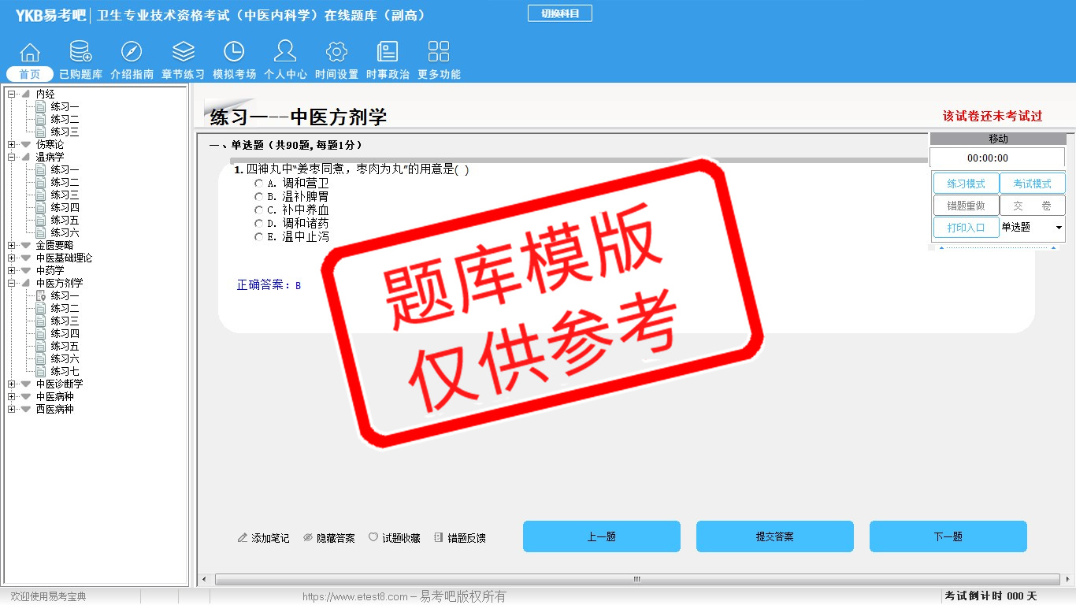
Task: Expand the 中医诊断学 tree node
Action: [12, 384]
